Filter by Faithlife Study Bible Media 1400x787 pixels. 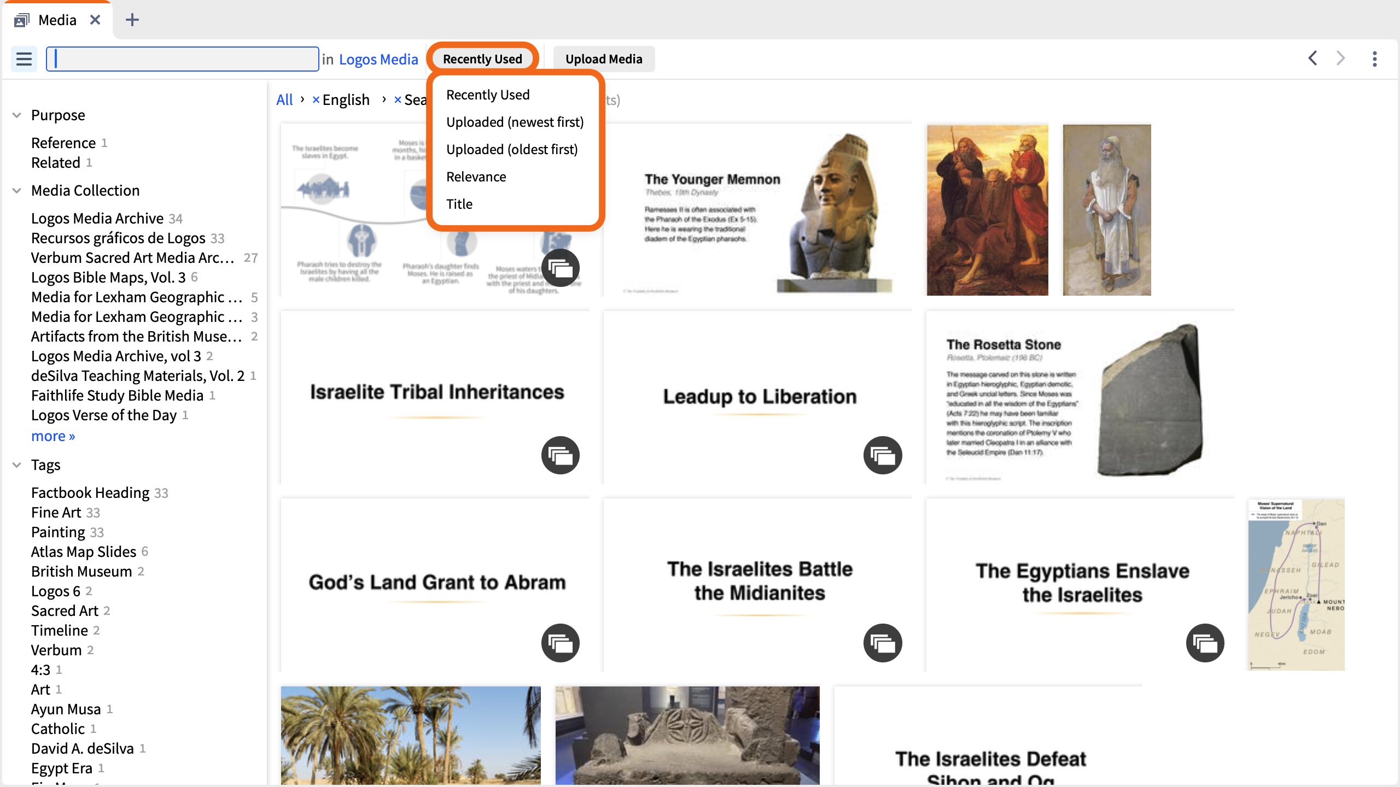coord(117,396)
